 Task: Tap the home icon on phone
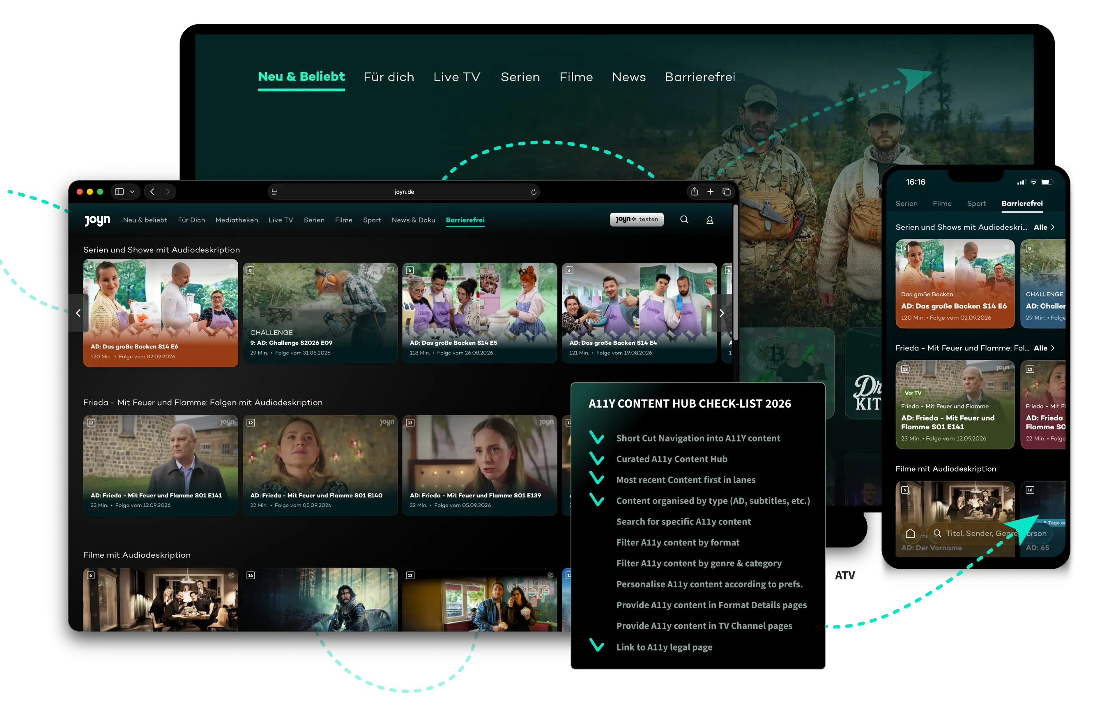(910, 533)
